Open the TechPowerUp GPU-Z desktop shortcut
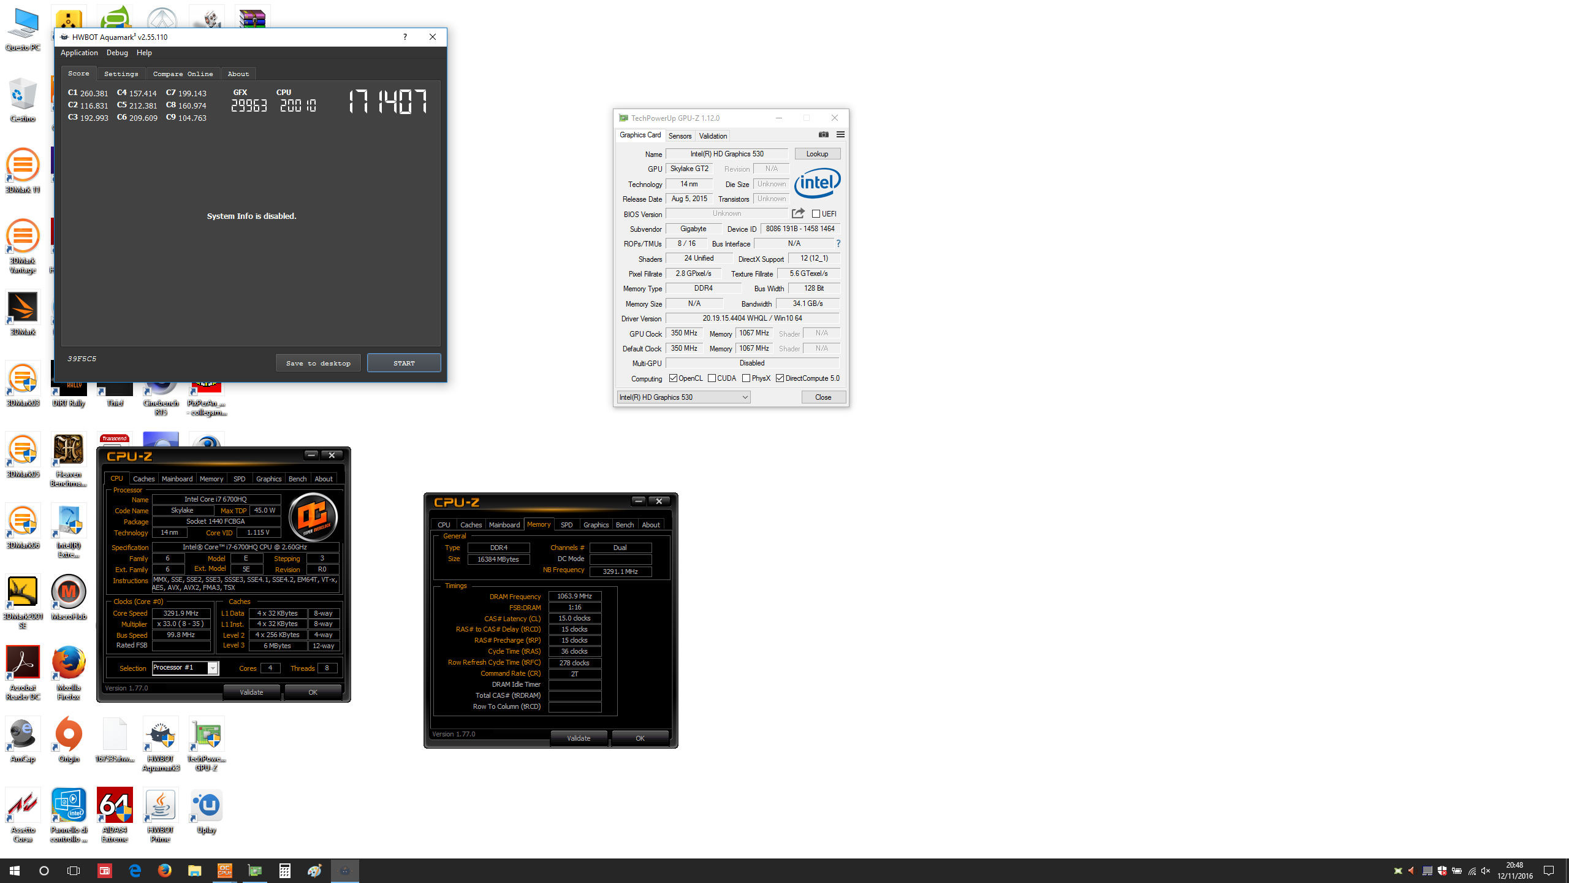 tap(207, 744)
